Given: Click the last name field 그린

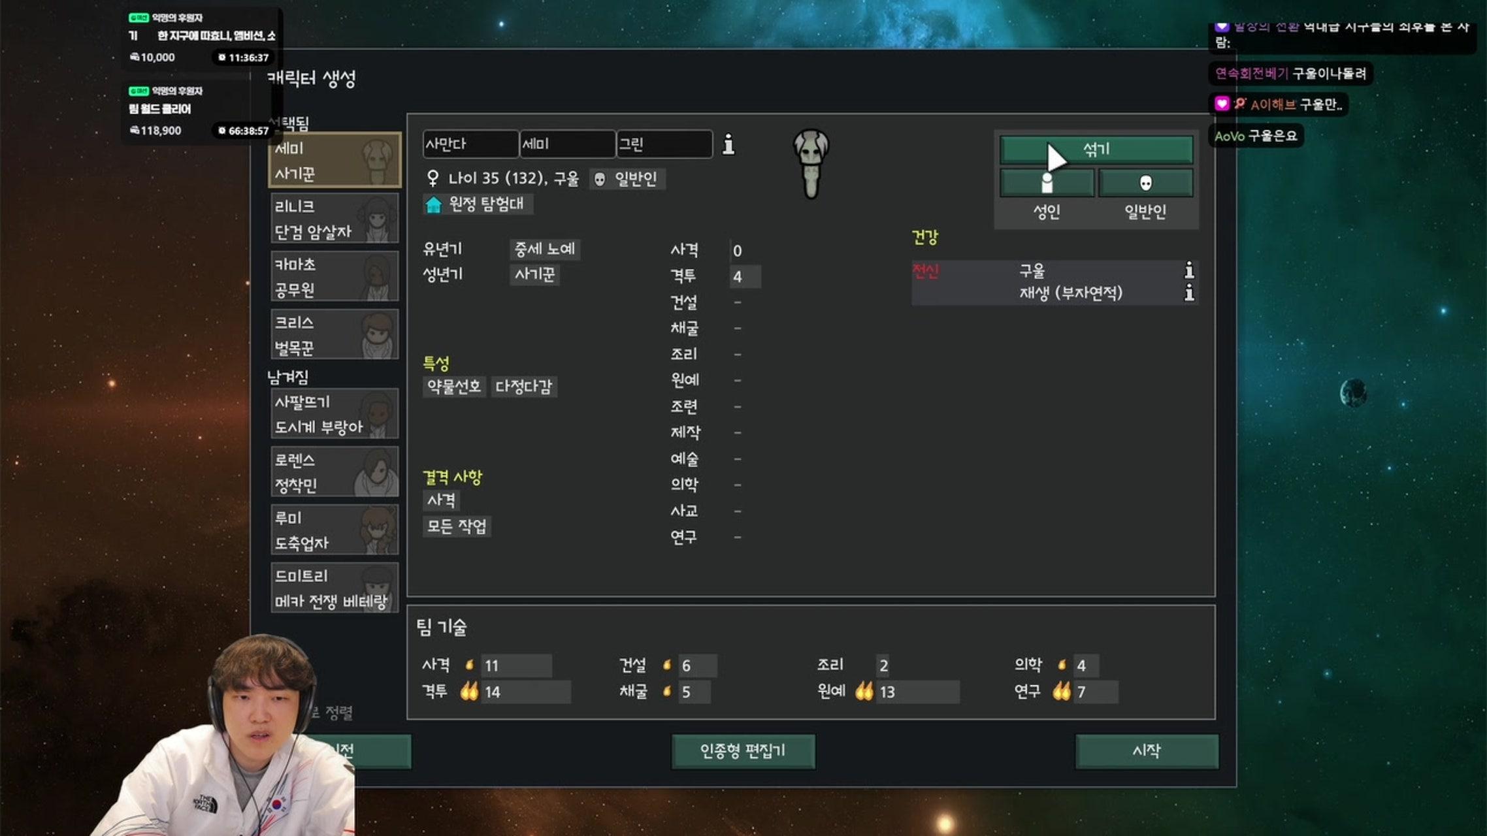Looking at the screenshot, I should pos(664,144).
